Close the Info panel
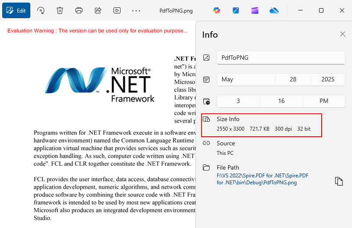 pyautogui.click(x=342, y=34)
